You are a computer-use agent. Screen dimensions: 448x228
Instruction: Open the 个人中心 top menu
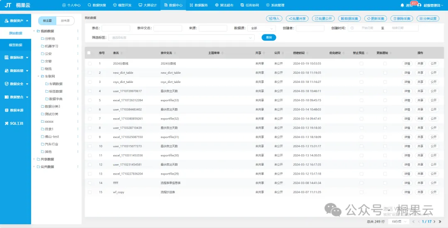[x=71, y=5]
